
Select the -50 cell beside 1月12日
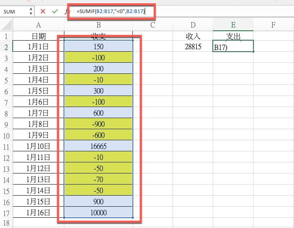click(98, 168)
